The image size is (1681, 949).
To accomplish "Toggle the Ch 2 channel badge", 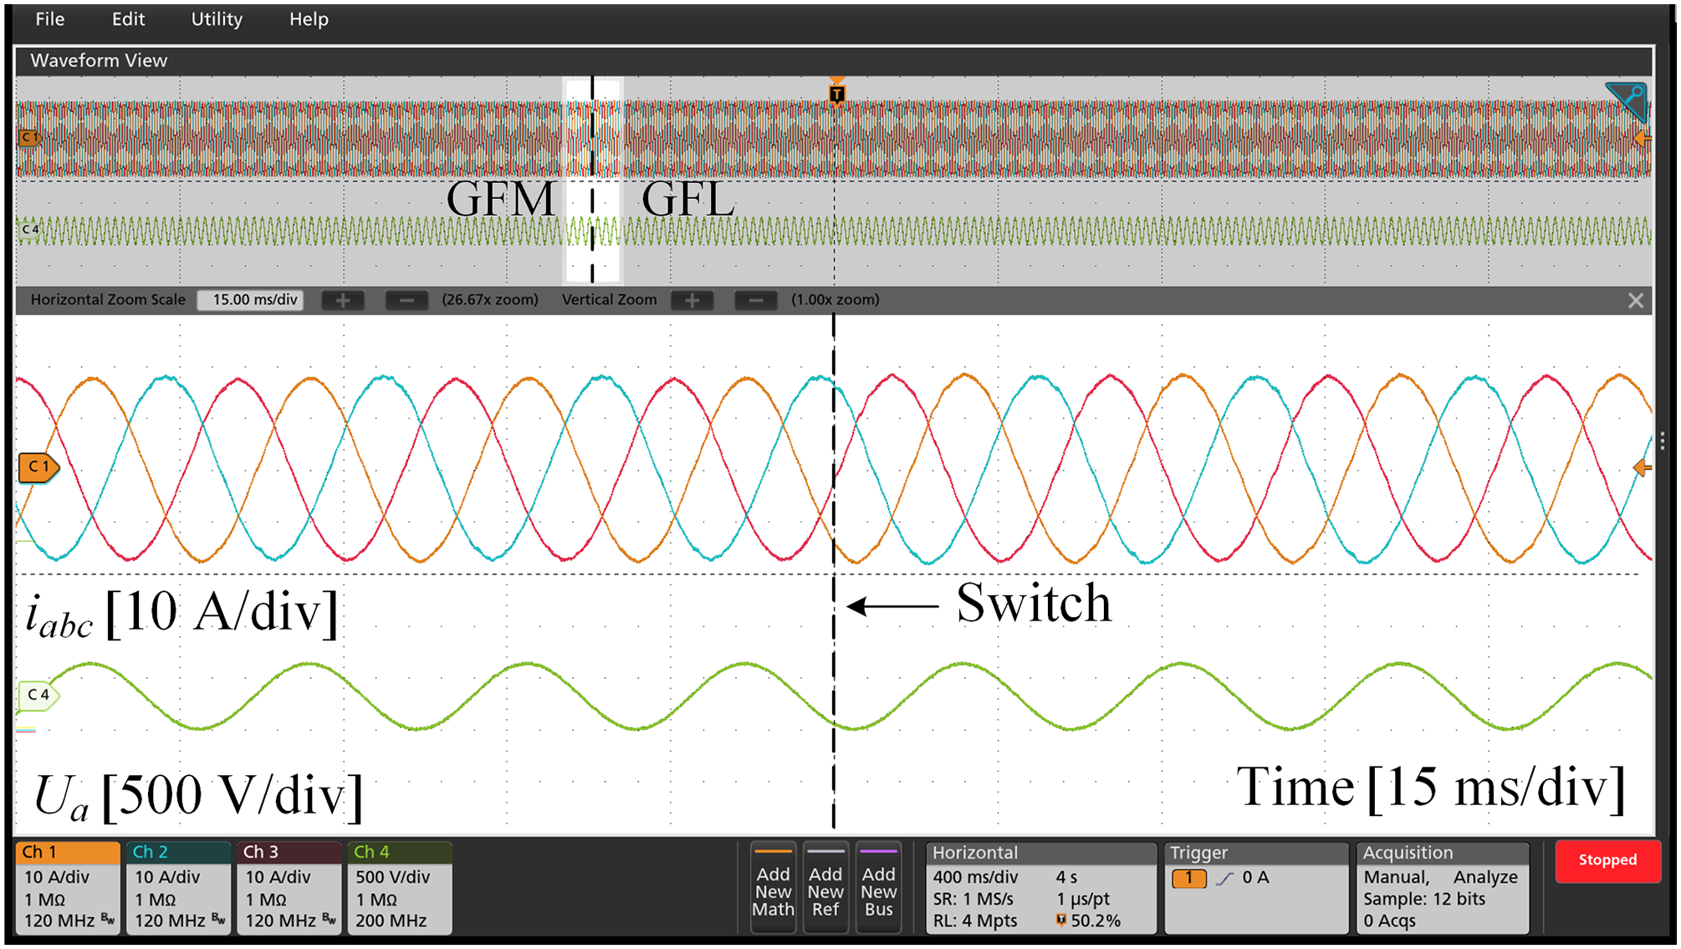I will (x=178, y=887).
